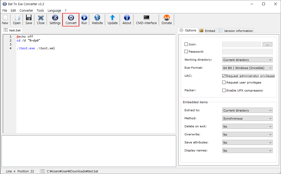Select the test.bat editor tab
This screenshot has height=174, width=281.
(x=12, y=30)
